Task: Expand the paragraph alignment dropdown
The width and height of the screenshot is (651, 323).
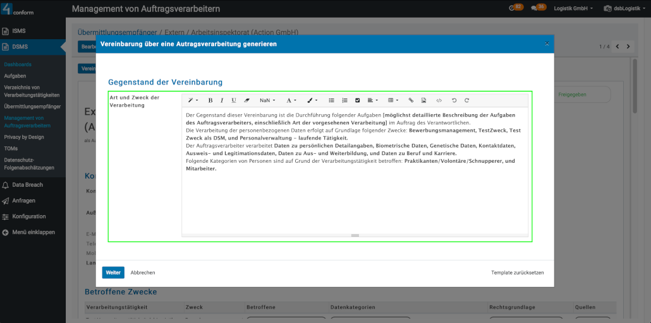Action: (x=373, y=100)
